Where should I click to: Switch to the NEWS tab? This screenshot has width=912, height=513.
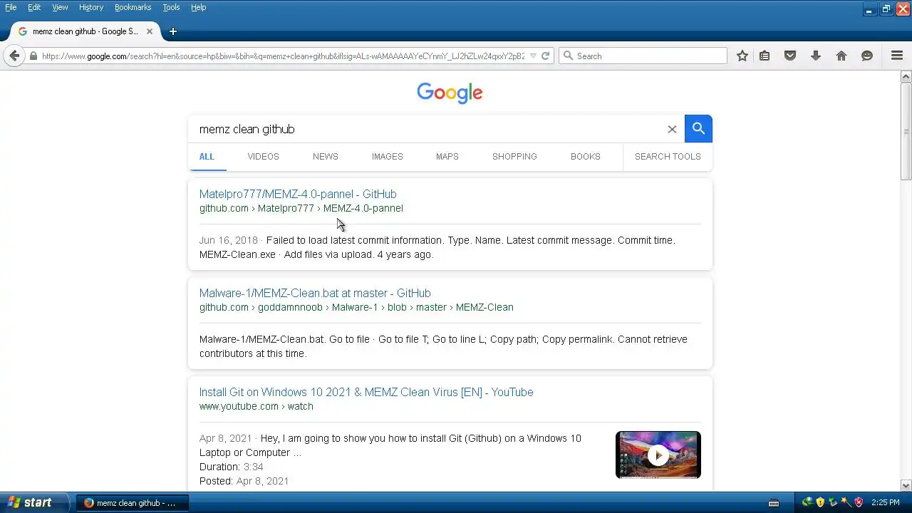(x=326, y=157)
